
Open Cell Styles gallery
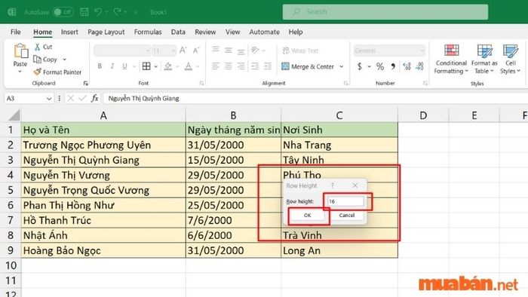click(510, 60)
